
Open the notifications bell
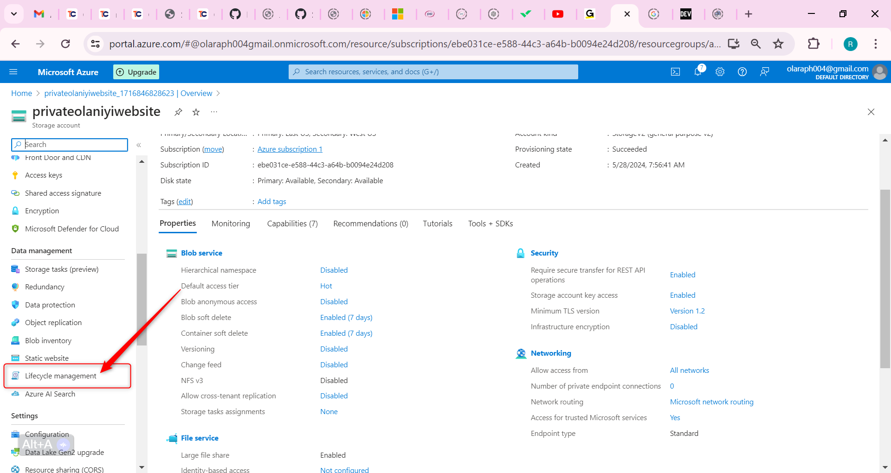[x=697, y=71]
